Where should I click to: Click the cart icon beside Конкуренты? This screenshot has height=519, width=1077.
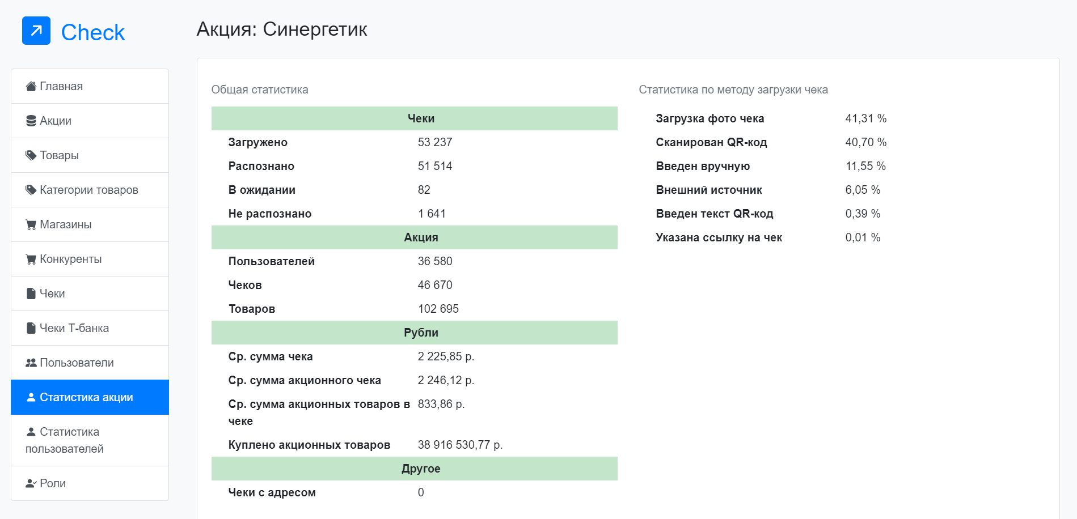click(x=31, y=259)
